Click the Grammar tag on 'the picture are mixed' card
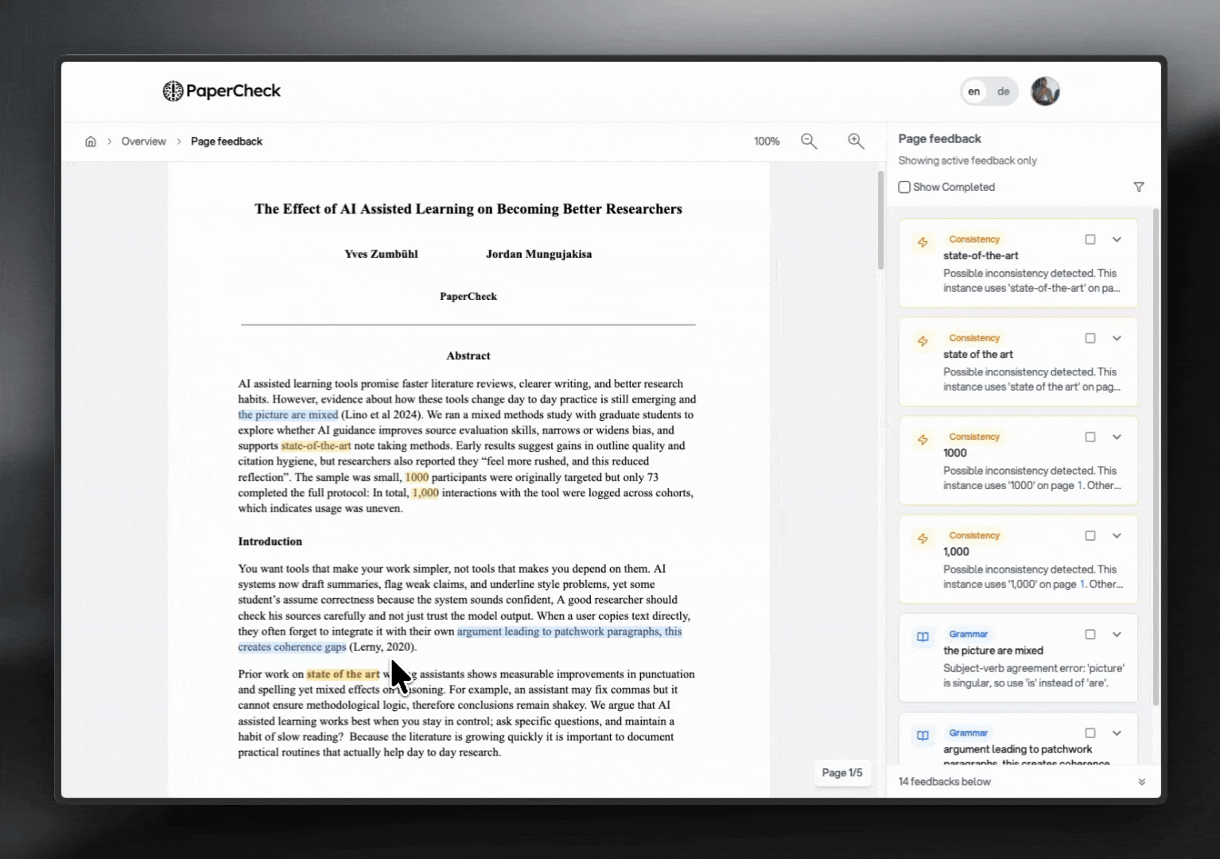The height and width of the screenshot is (859, 1220). 968,634
